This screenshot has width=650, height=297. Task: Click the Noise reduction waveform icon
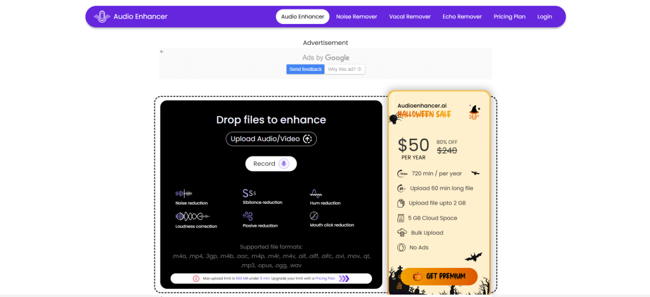pyautogui.click(x=183, y=193)
